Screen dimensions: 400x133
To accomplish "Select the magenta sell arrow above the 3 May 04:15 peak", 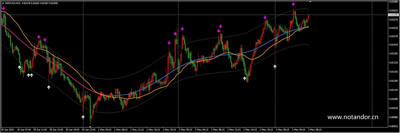I will click(x=293, y=4).
